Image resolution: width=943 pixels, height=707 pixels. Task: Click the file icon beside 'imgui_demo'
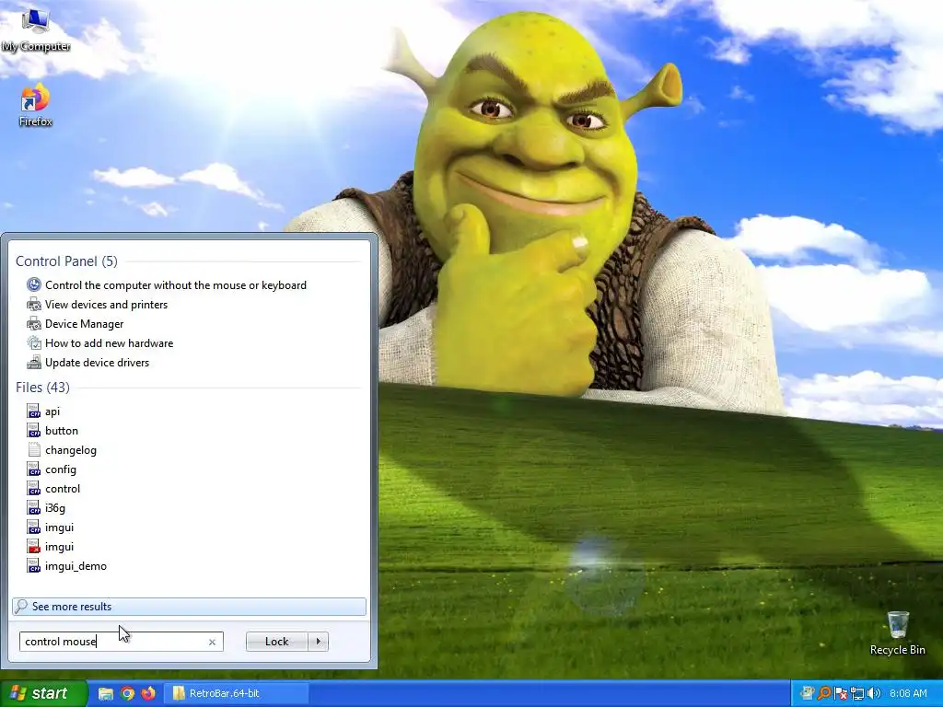[34, 566]
